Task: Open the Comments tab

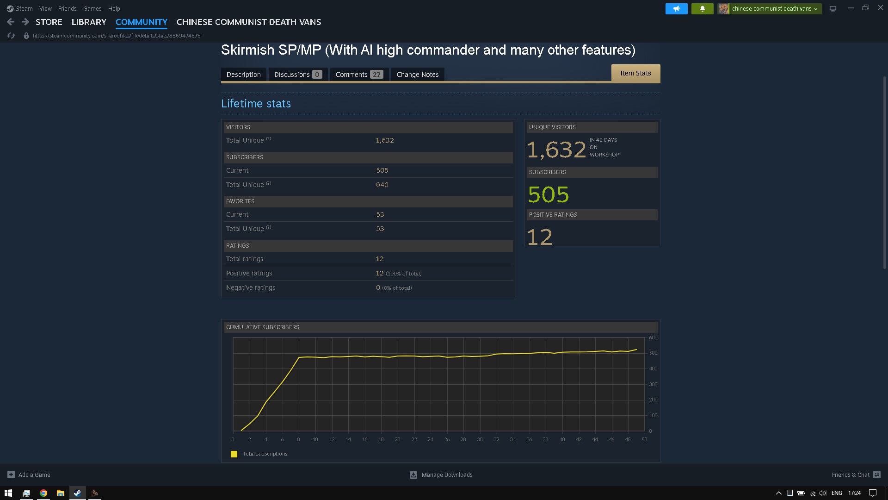Action: click(x=359, y=75)
